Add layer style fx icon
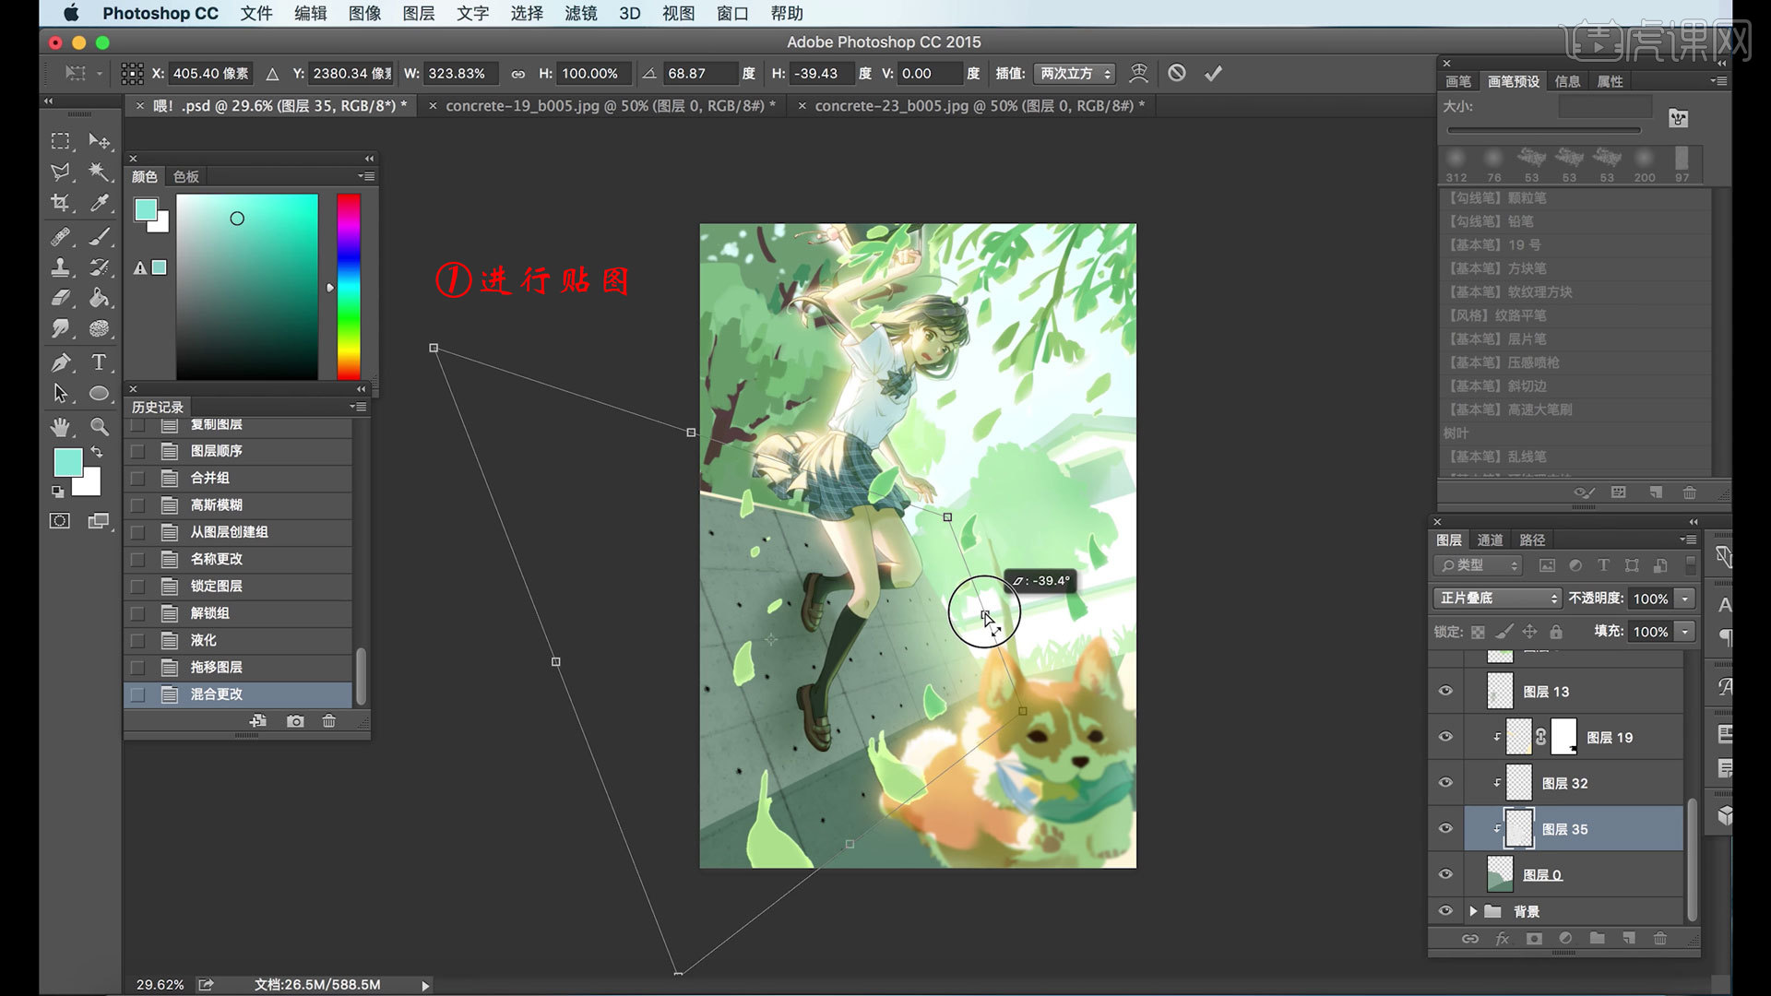This screenshot has width=1771, height=996. (x=1503, y=939)
